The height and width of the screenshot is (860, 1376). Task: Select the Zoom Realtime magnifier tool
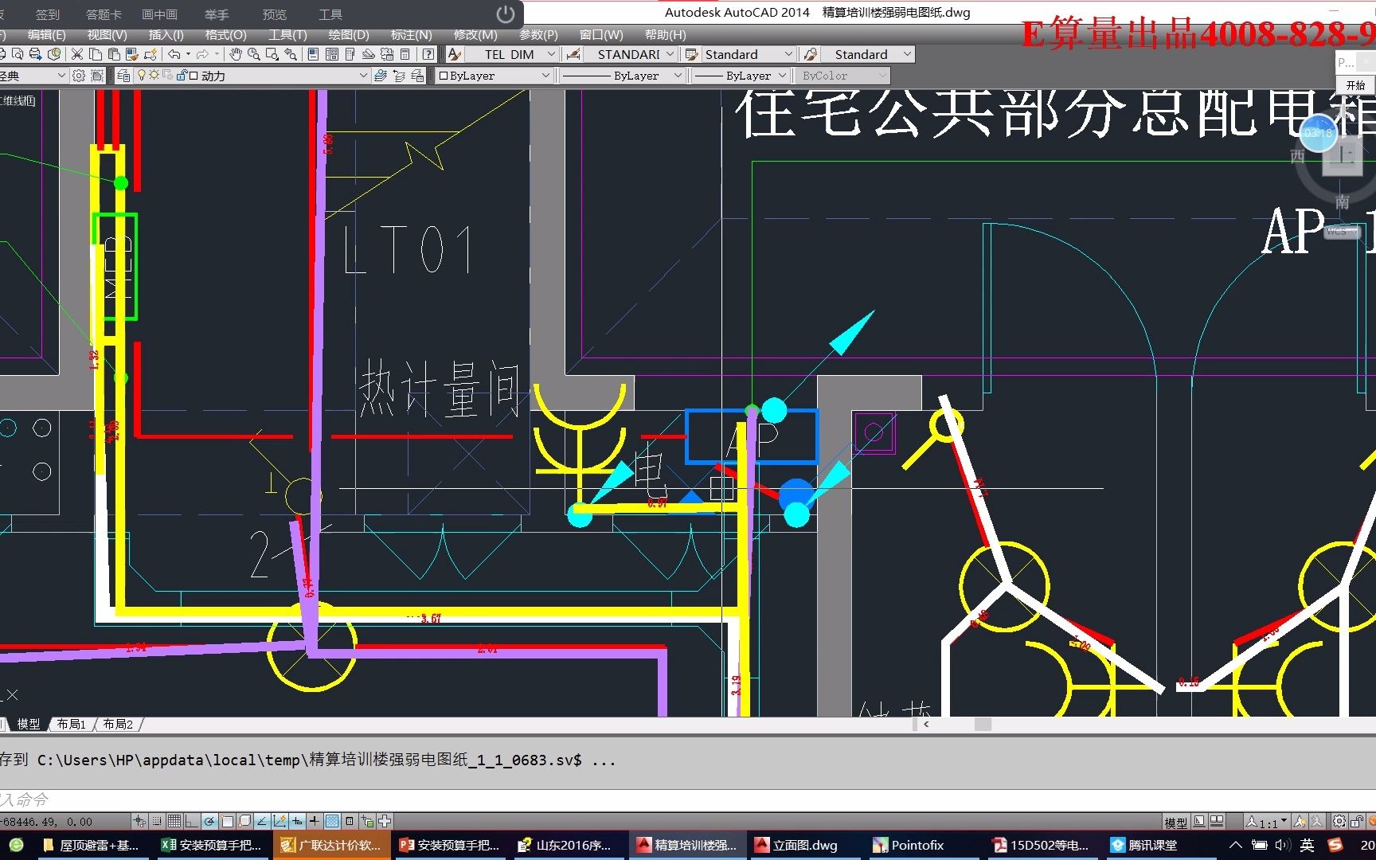[254, 54]
